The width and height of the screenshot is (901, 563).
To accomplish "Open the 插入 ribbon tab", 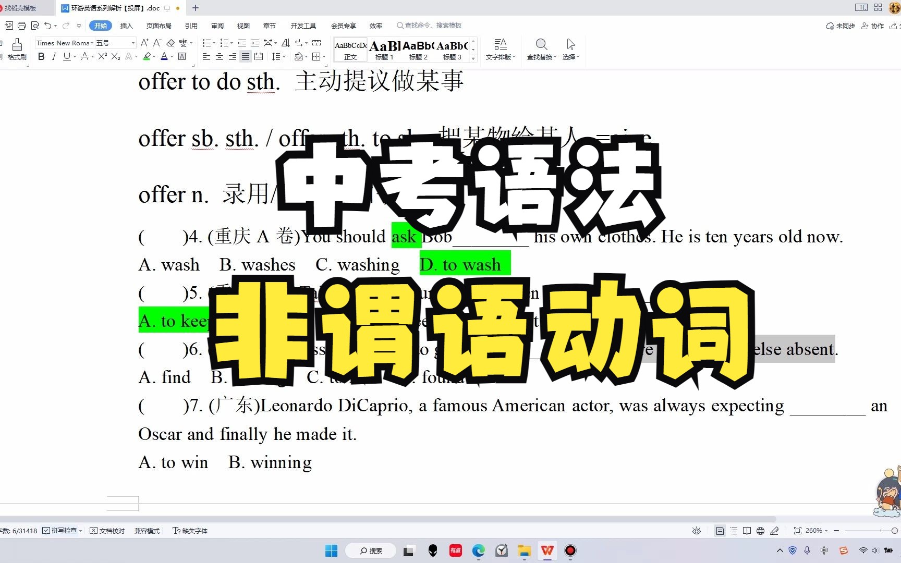I will [x=126, y=25].
